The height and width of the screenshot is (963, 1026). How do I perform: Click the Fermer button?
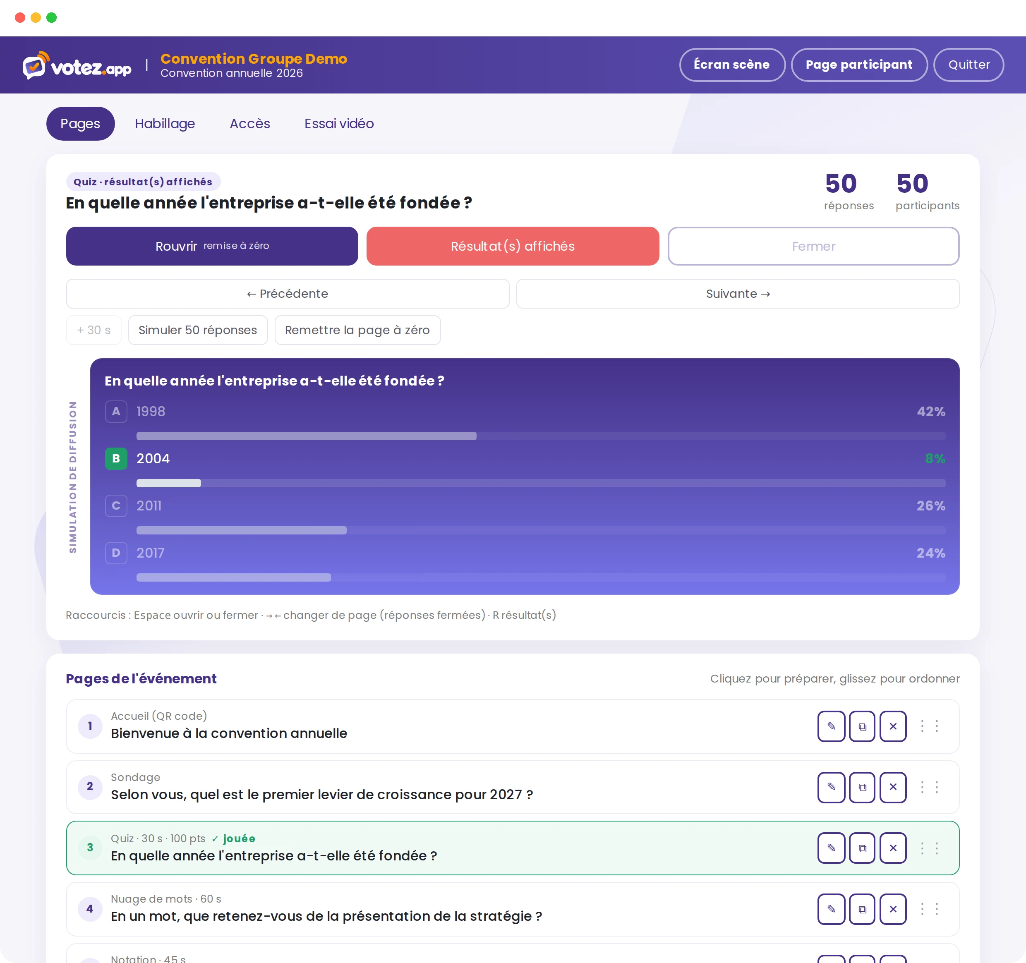pos(813,246)
